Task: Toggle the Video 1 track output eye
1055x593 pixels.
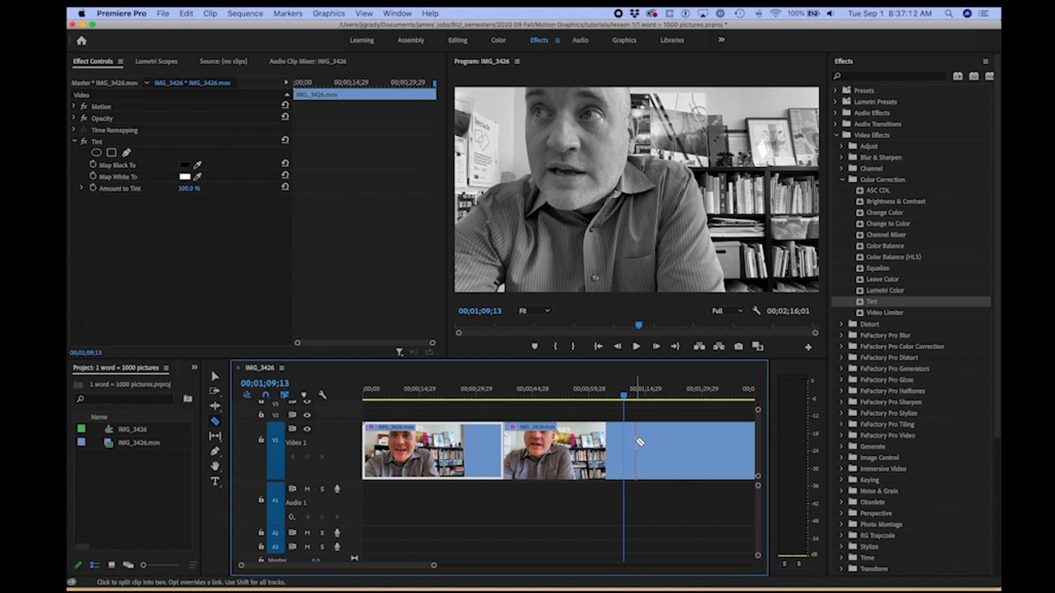Action: click(x=307, y=429)
